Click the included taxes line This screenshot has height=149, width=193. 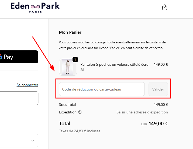(80, 131)
